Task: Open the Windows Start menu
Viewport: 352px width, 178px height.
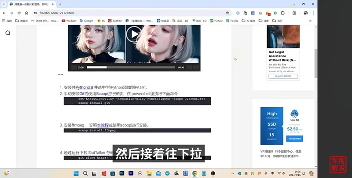Action: [x=76, y=173]
